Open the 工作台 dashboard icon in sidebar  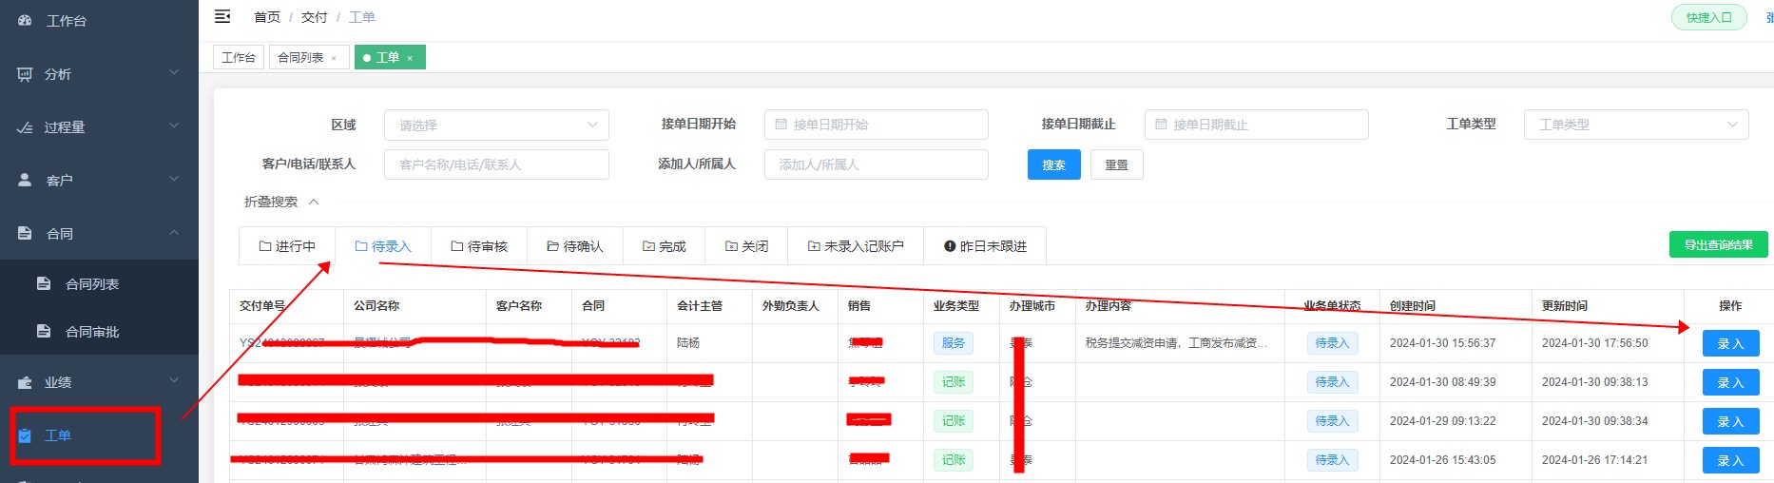(x=25, y=20)
